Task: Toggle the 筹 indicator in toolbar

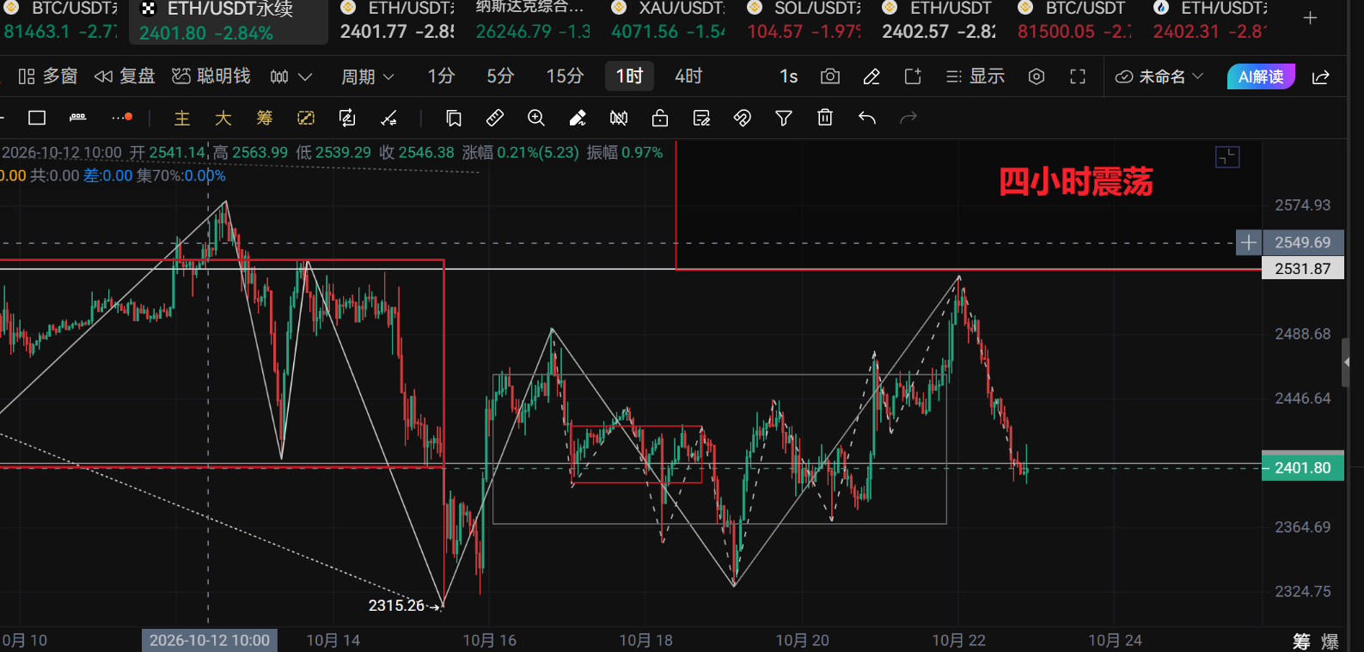Action: coord(265,118)
